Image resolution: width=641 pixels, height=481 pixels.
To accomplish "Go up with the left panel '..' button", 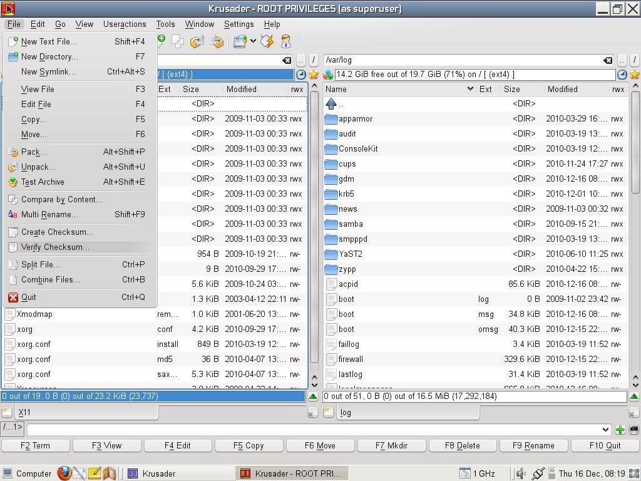I will point(301,60).
